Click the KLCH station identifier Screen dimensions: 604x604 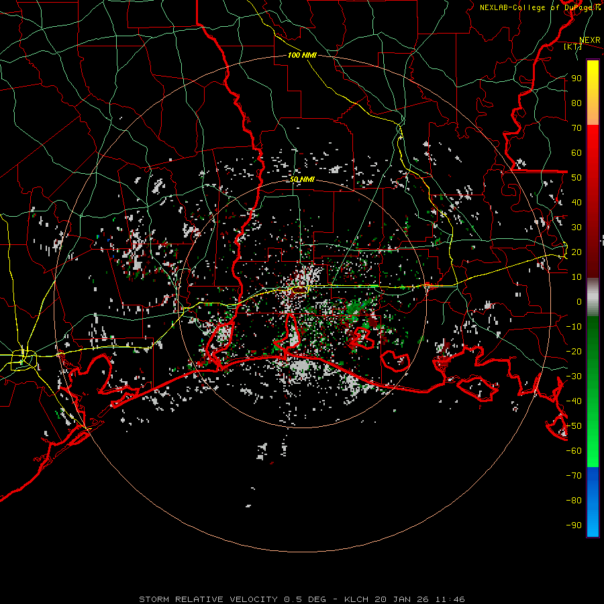click(x=356, y=599)
